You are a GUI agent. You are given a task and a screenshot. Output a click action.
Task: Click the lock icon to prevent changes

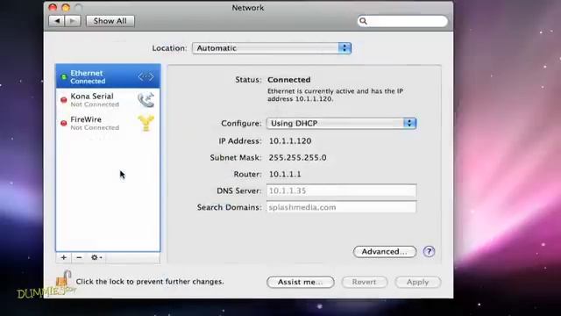[63, 279]
